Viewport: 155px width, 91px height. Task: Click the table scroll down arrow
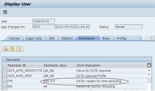[149, 74]
